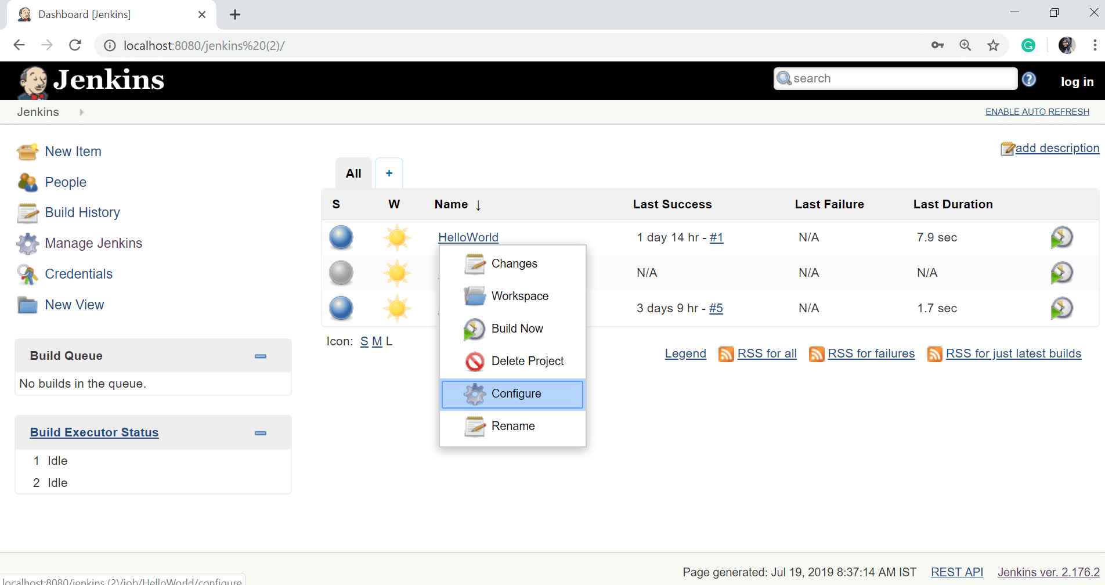Schedule a build for HelloWorld via clock icon
Image resolution: width=1105 pixels, height=585 pixels.
[x=1061, y=237]
